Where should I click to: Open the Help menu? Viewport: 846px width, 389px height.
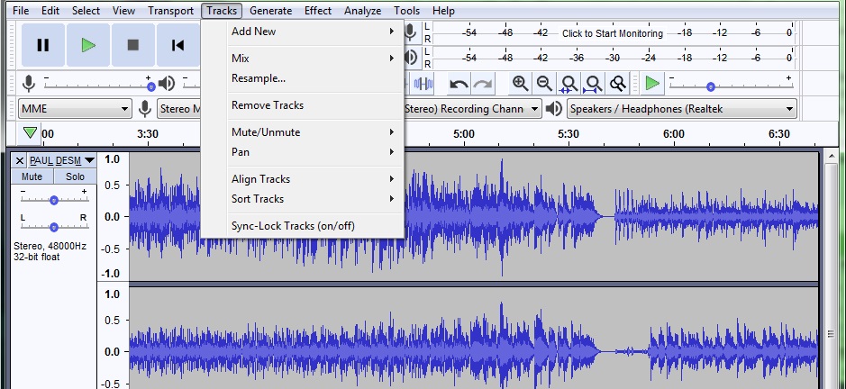(443, 11)
